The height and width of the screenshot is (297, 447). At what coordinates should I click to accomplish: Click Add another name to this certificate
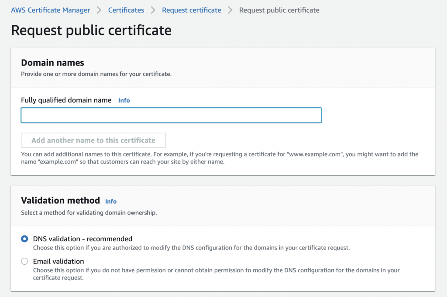[x=93, y=140]
